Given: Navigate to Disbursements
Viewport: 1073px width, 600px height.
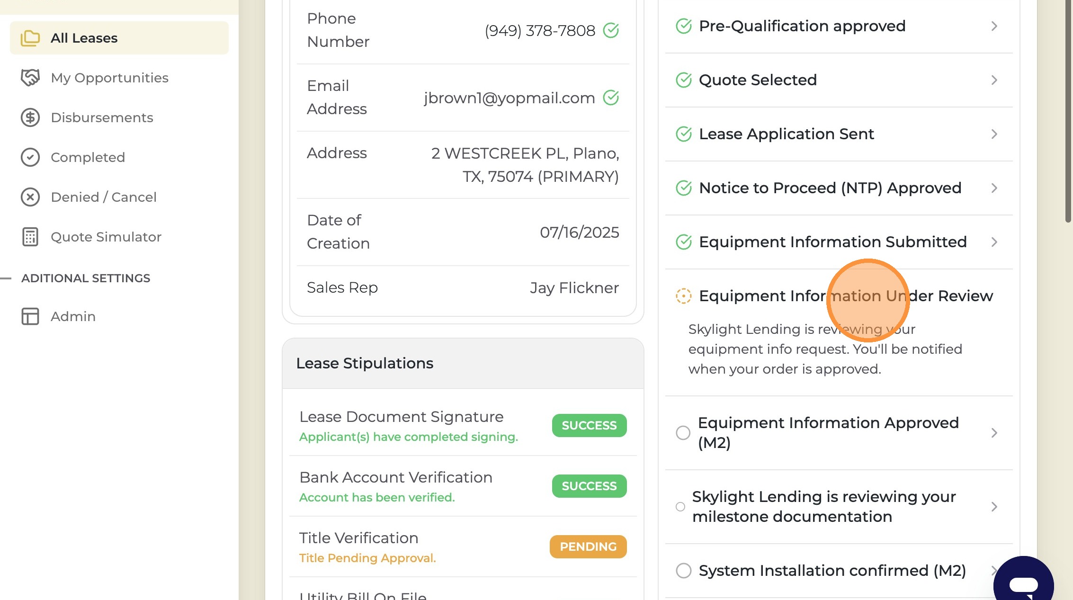Looking at the screenshot, I should [x=119, y=117].
